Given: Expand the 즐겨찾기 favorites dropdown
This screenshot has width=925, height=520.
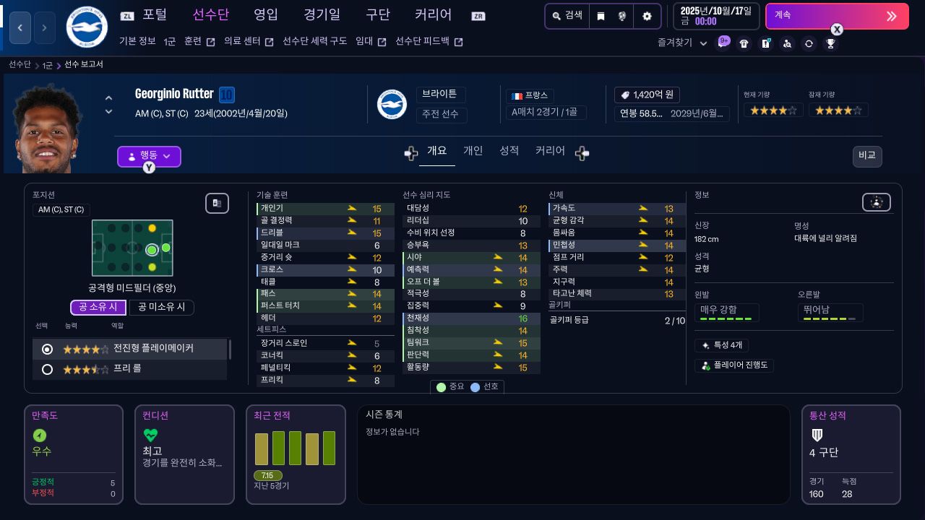Looking at the screenshot, I should [x=684, y=43].
